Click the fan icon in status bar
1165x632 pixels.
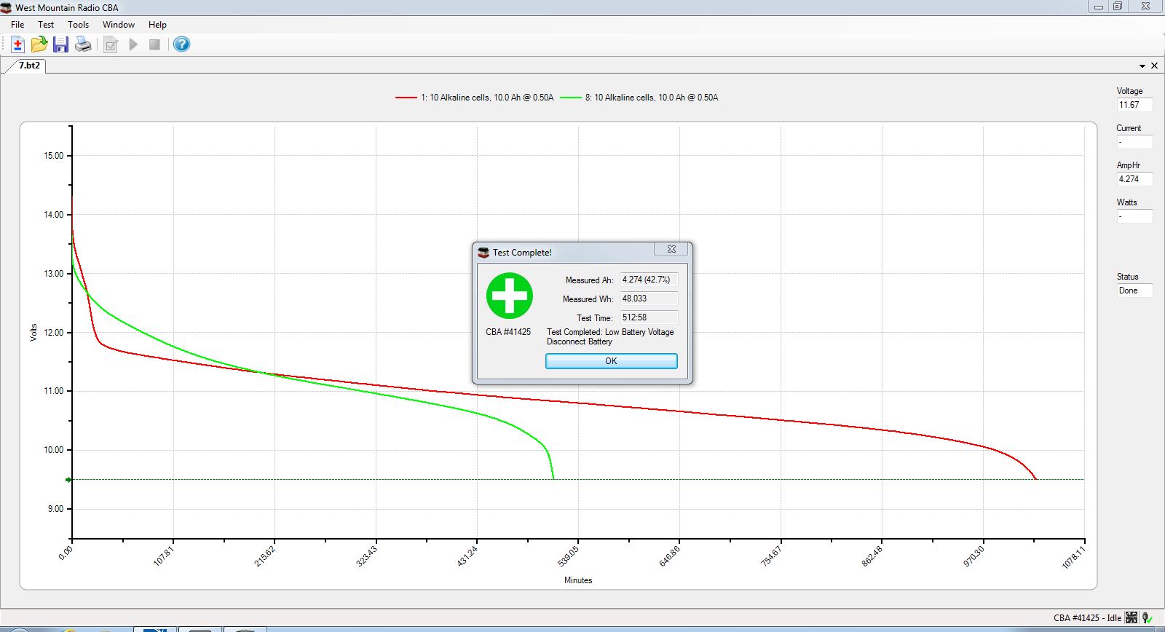click(x=1131, y=617)
